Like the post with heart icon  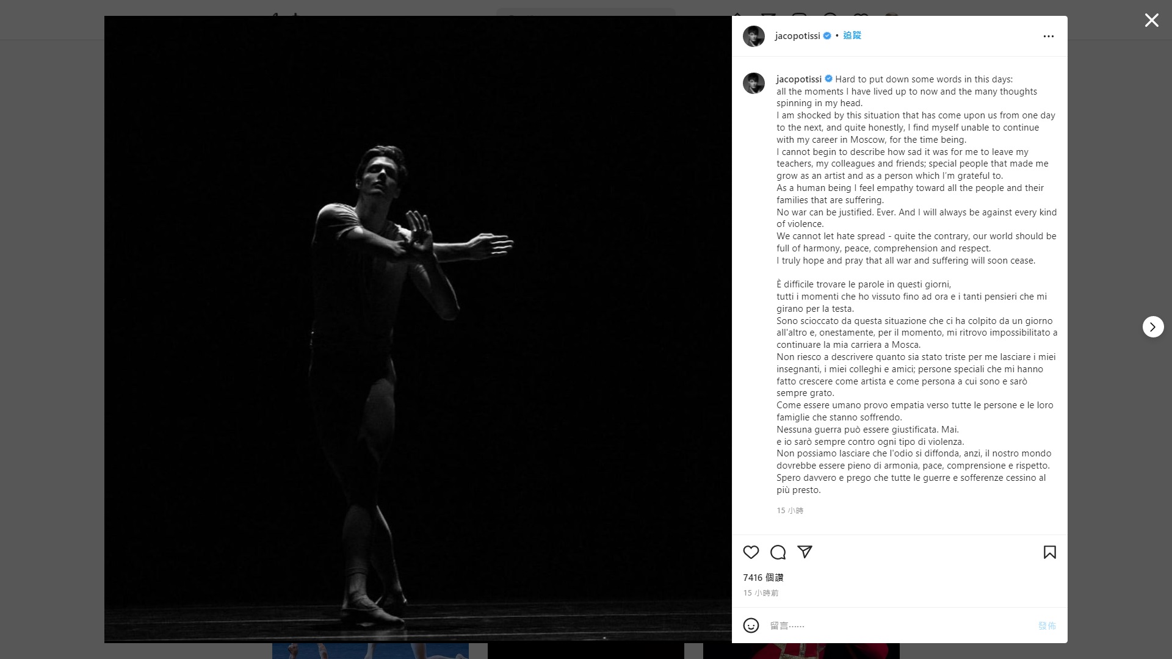[751, 552]
